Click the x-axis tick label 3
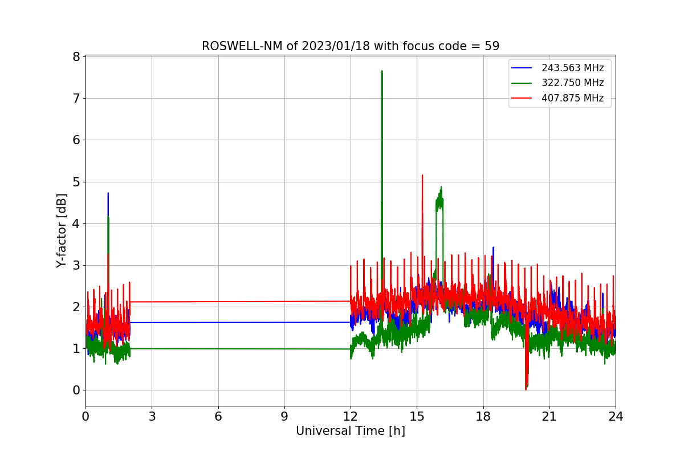 (x=152, y=417)
